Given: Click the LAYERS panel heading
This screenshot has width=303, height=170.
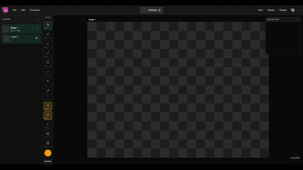Looking at the screenshot, I should [x=6, y=19].
